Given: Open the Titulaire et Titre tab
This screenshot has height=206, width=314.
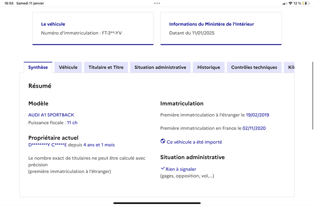Looking at the screenshot, I should pyautogui.click(x=106, y=67).
